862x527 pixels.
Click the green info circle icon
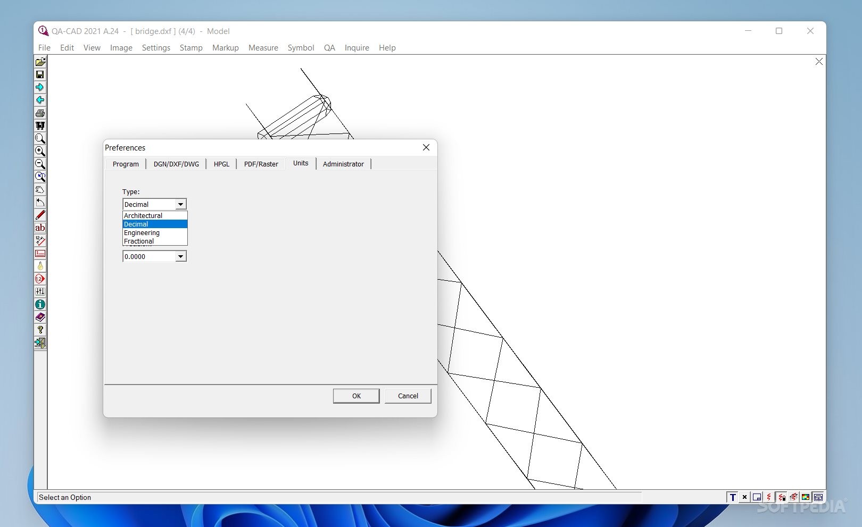pos(40,304)
